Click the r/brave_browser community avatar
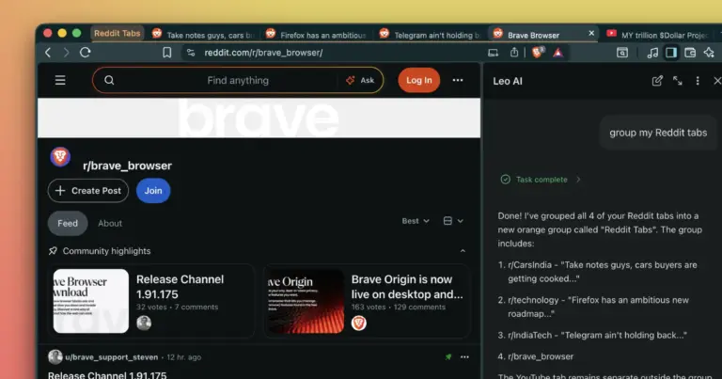722x379 pixels. point(60,157)
